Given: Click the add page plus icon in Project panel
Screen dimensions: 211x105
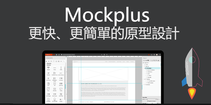Looking at the screenshot, I should tap(144, 60).
